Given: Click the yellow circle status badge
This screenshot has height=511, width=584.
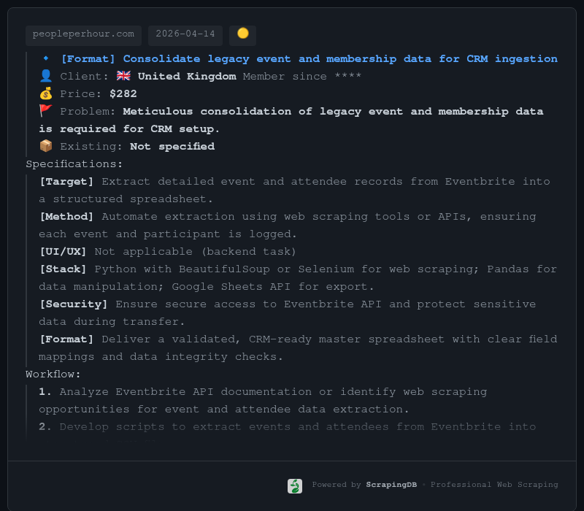Looking at the screenshot, I should click(x=242, y=34).
